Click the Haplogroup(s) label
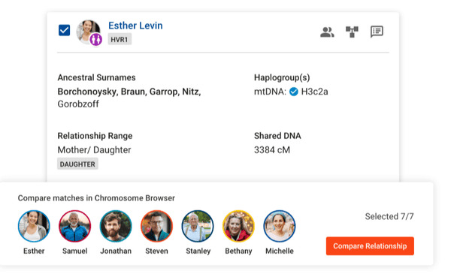Viewport: 451px width, 274px height. (282, 77)
